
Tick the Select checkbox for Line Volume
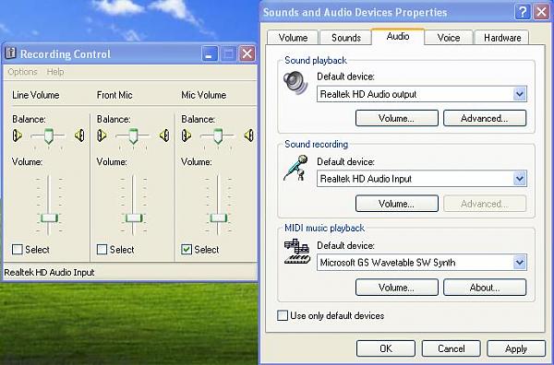(x=18, y=250)
